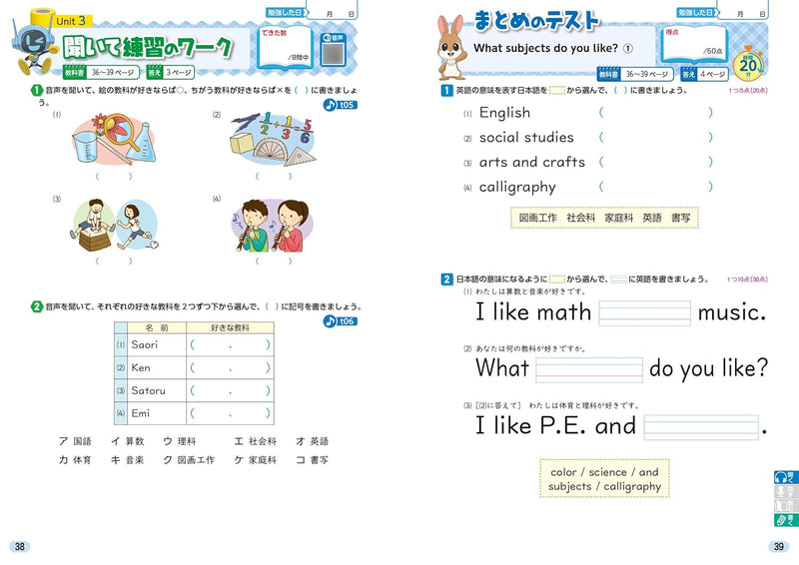The width and height of the screenshot is (799, 565).
Task: Click the choice ウ 理科
Action: coord(180,441)
